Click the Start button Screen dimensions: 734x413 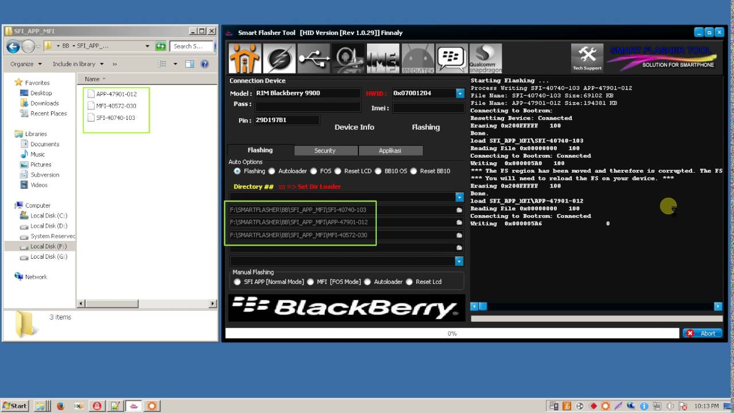(15, 406)
